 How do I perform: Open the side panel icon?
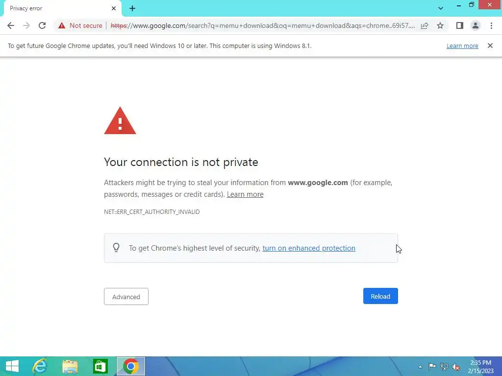pyautogui.click(x=460, y=25)
